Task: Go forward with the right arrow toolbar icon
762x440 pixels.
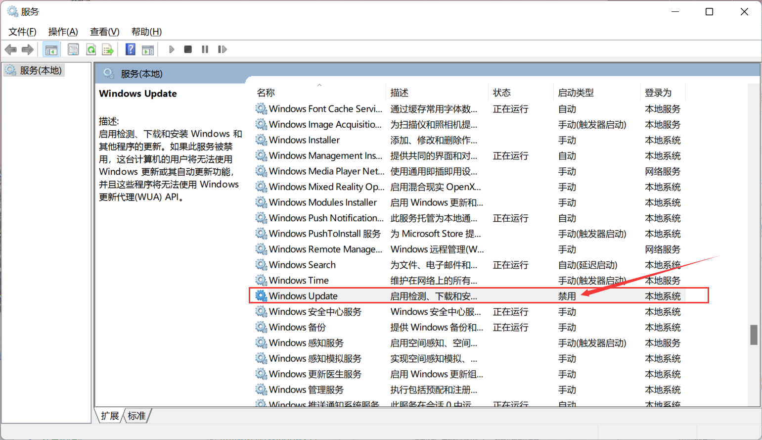Action: pos(28,49)
